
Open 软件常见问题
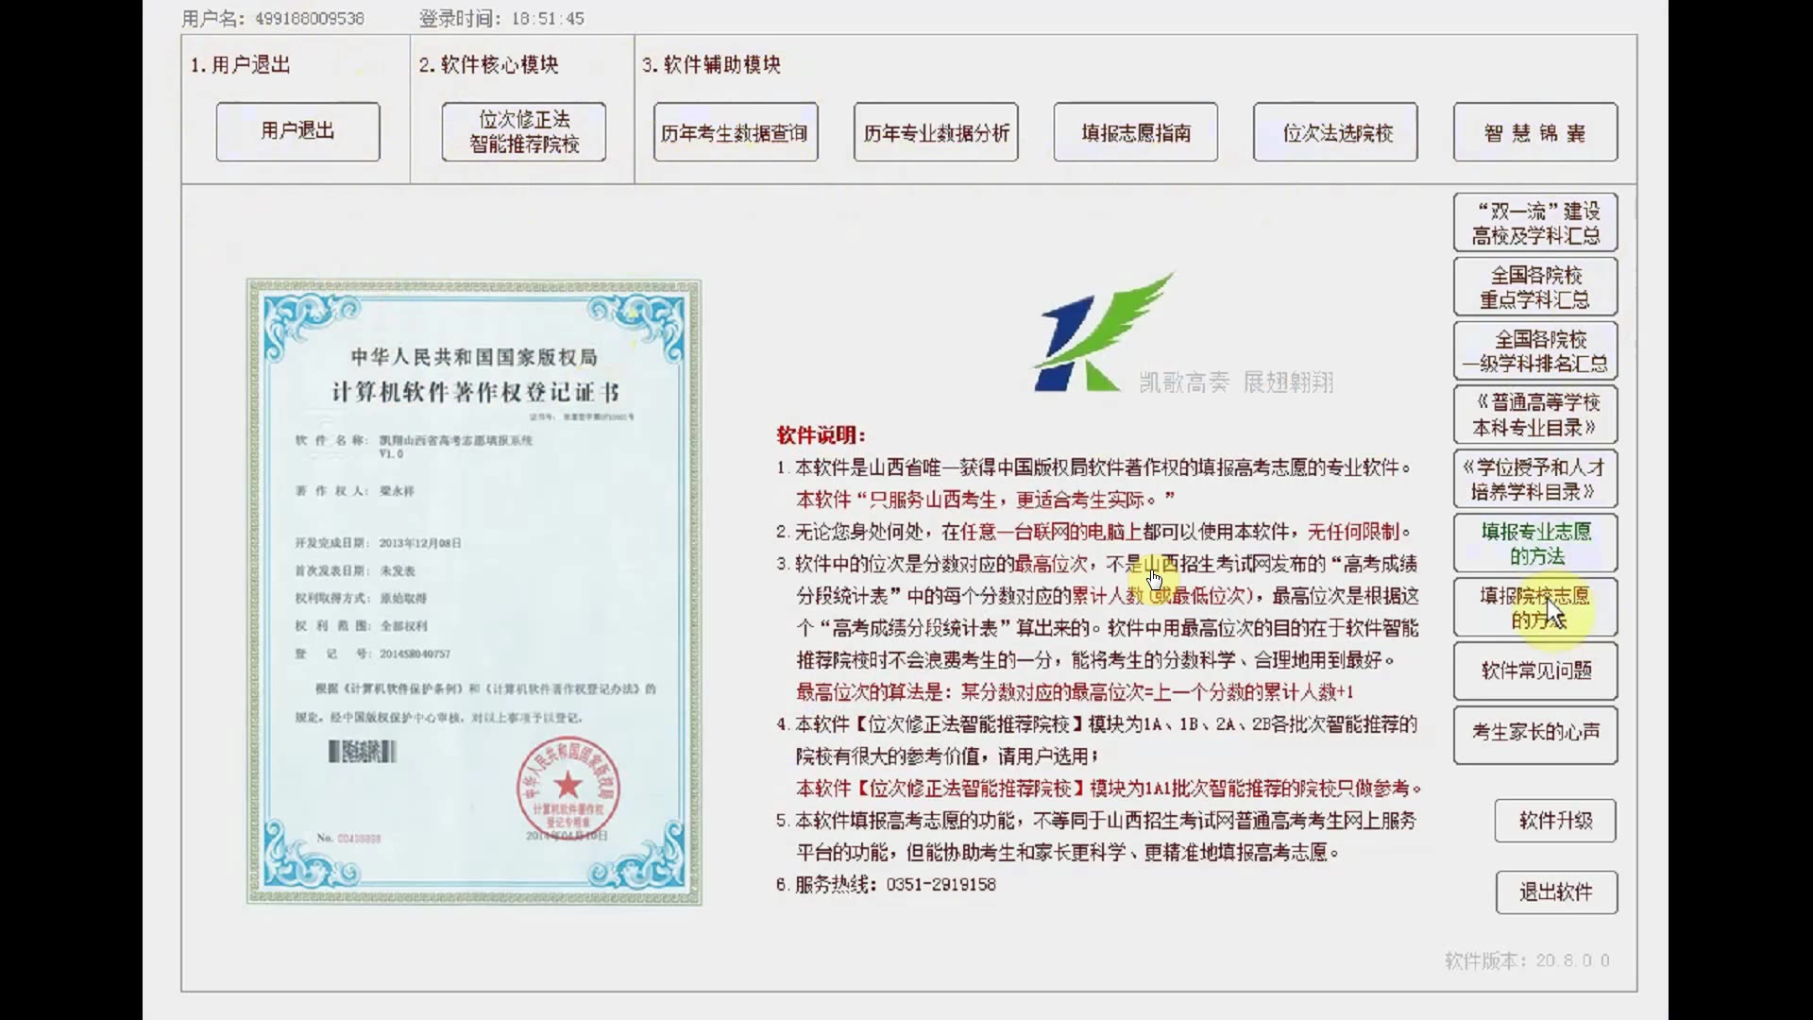point(1535,671)
